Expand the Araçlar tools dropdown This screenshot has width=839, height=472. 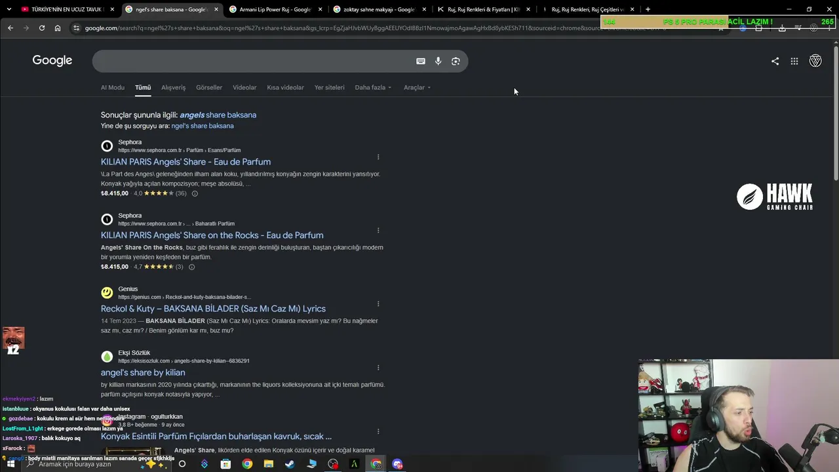(417, 87)
